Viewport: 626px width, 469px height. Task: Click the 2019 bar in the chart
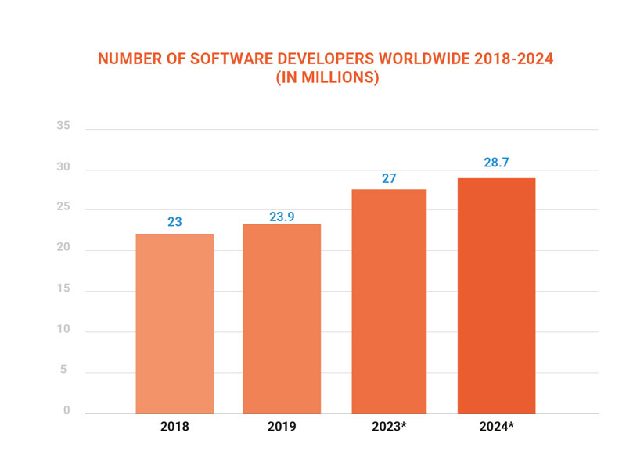click(282, 319)
